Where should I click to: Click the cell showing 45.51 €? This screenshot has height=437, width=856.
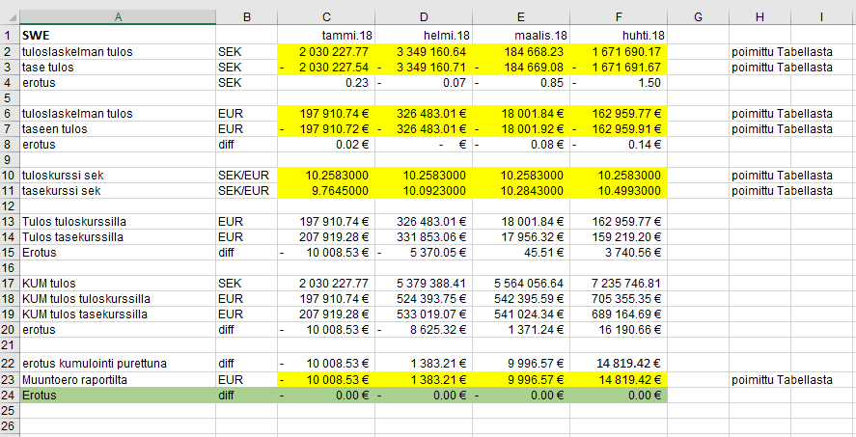pyautogui.click(x=521, y=253)
